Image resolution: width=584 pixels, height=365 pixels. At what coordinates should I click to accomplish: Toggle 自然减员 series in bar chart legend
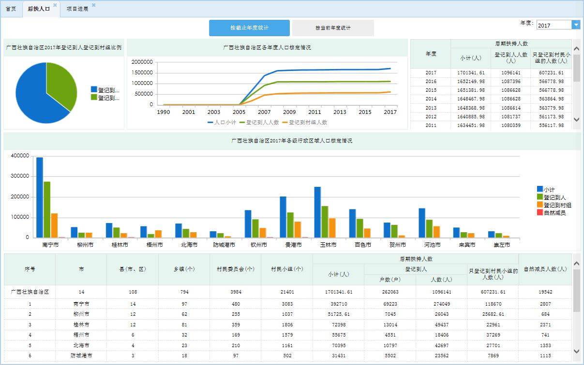(551, 212)
